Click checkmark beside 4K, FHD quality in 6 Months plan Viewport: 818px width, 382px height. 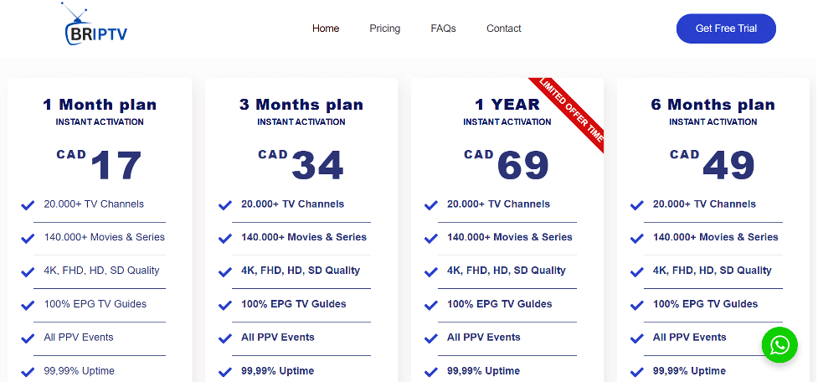(637, 272)
